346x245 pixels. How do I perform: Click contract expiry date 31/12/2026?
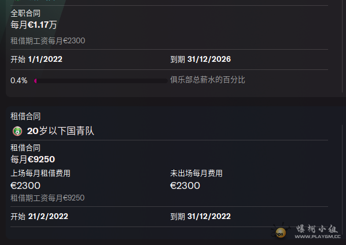[209, 60]
